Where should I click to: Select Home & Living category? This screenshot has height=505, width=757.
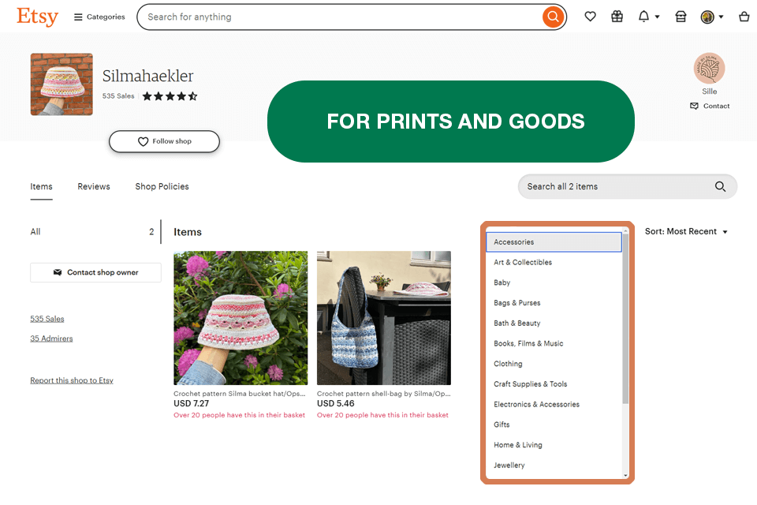pos(554,445)
